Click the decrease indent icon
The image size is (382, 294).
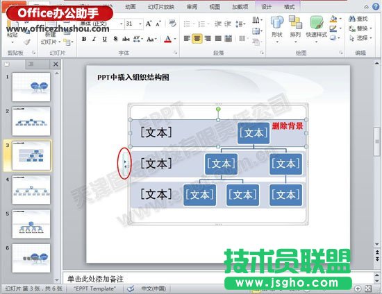pyautogui.click(x=217, y=24)
